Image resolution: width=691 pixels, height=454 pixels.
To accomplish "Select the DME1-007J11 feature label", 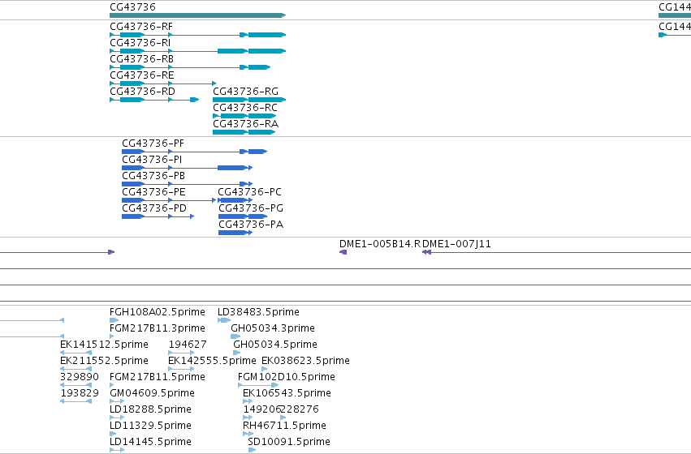I will click(456, 244).
